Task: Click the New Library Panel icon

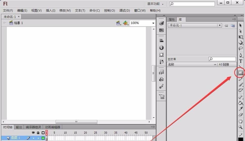Action: click(233, 26)
